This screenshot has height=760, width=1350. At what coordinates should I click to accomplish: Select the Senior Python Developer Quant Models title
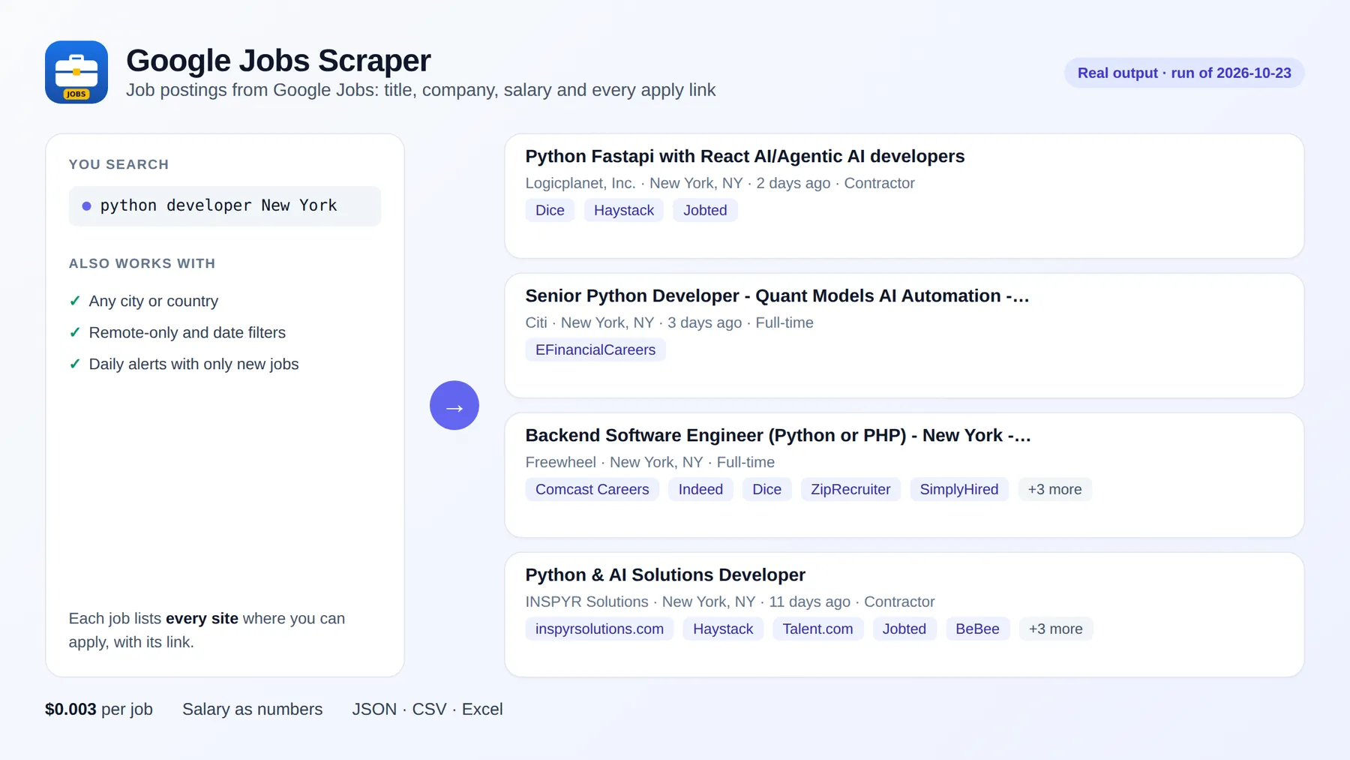point(777,296)
